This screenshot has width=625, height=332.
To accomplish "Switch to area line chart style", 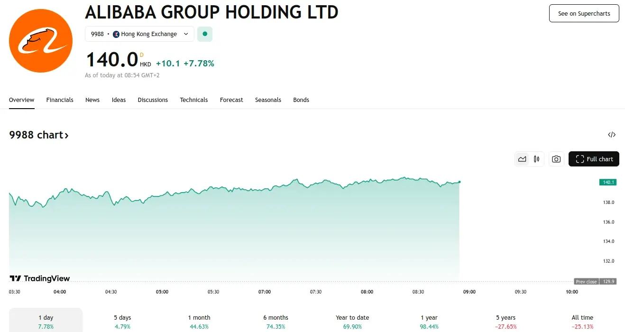I will tap(522, 159).
